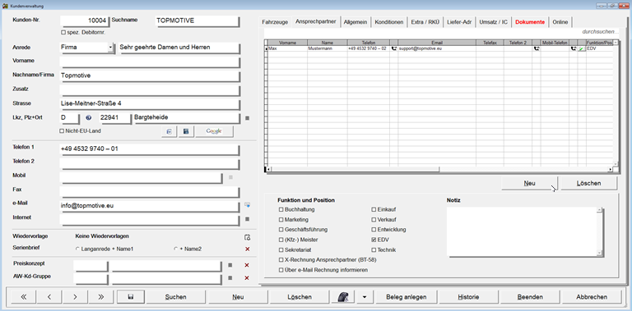The width and height of the screenshot is (632, 311).
Task: Click scroll-right arrow of contacts table
Action: pyautogui.click(x=611, y=170)
